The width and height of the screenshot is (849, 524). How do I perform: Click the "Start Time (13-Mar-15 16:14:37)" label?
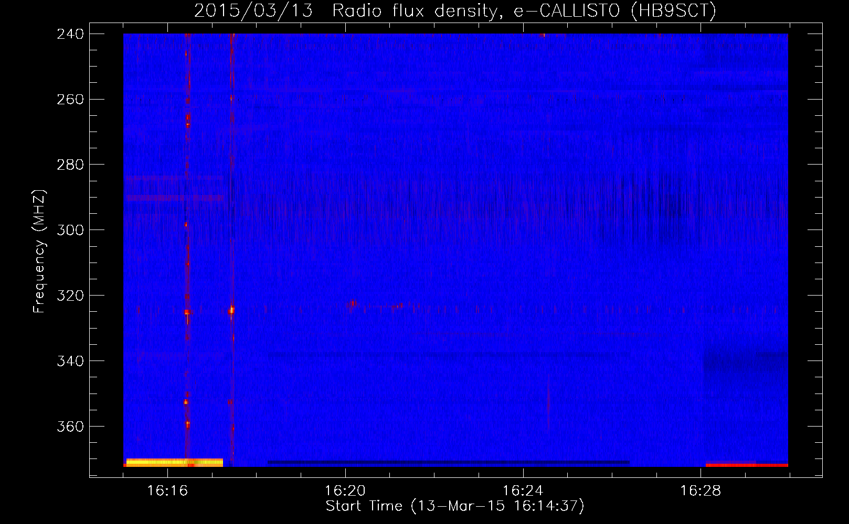455,506
